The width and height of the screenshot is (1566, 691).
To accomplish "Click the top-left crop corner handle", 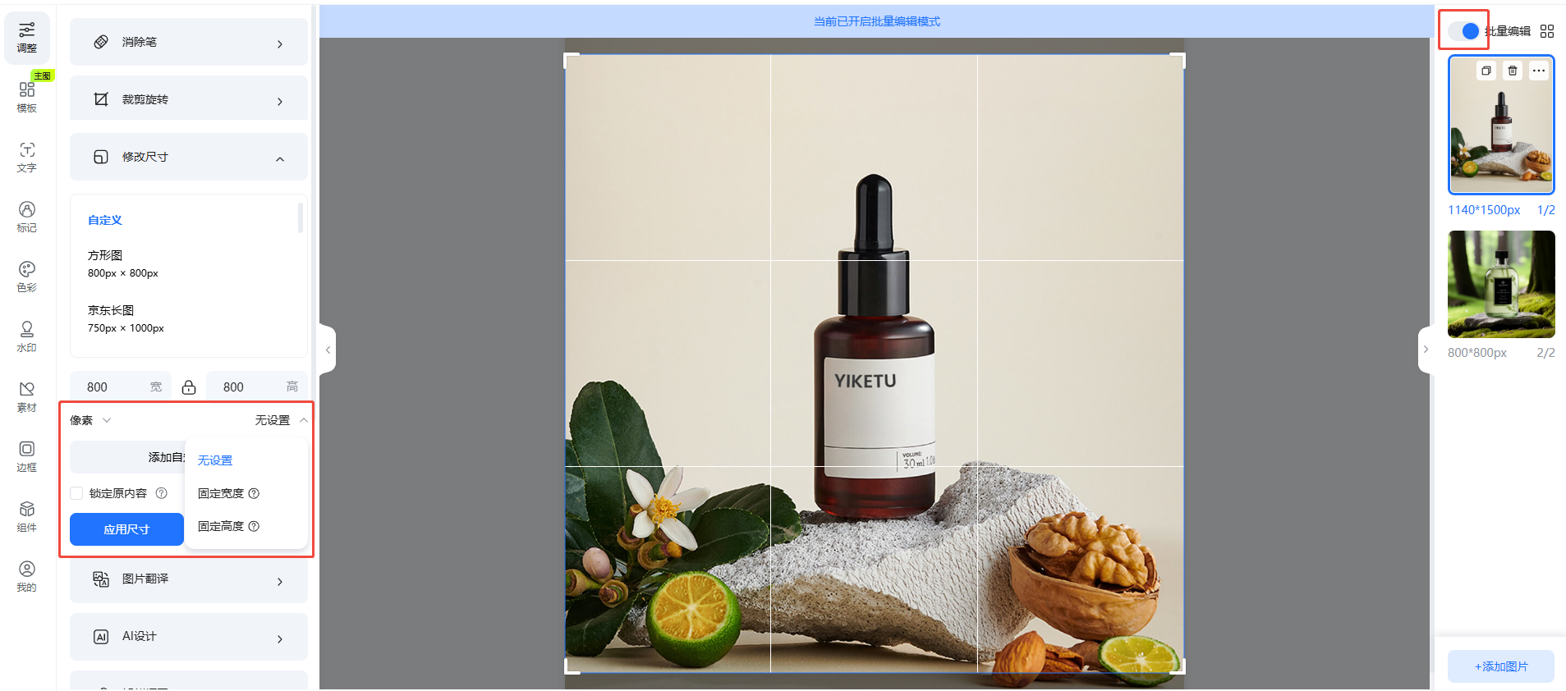I will click(571, 60).
